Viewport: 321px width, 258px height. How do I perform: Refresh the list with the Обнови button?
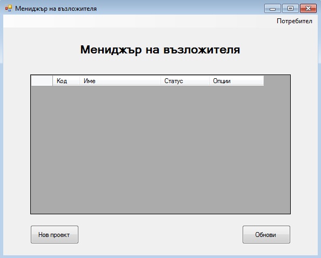coord(266,234)
